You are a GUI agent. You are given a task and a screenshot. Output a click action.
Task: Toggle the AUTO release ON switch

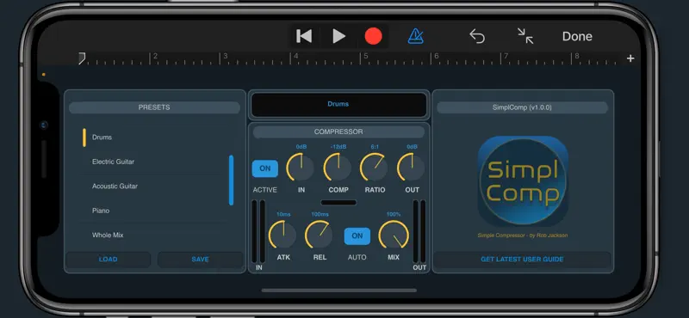(x=357, y=236)
